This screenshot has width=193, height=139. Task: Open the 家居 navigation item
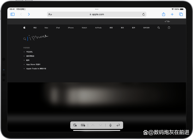coord(111,28)
